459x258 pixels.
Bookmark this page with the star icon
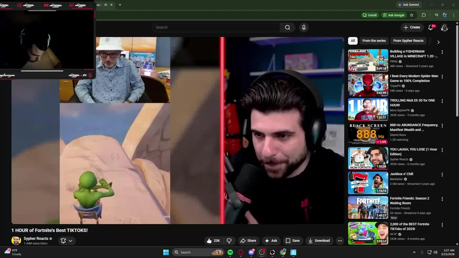(x=412, y=15)
